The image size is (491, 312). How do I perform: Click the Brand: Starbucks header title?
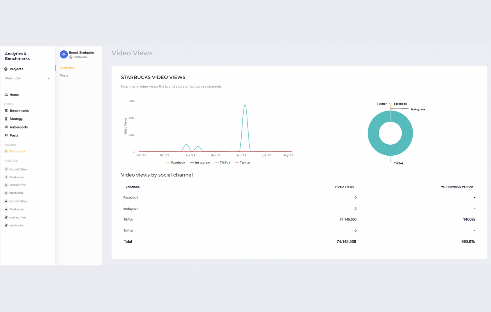click(81, 53)
